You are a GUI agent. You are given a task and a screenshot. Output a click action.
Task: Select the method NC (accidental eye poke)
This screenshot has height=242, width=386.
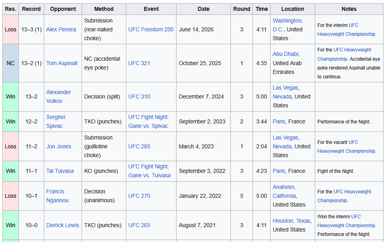[x=102, y=63]
